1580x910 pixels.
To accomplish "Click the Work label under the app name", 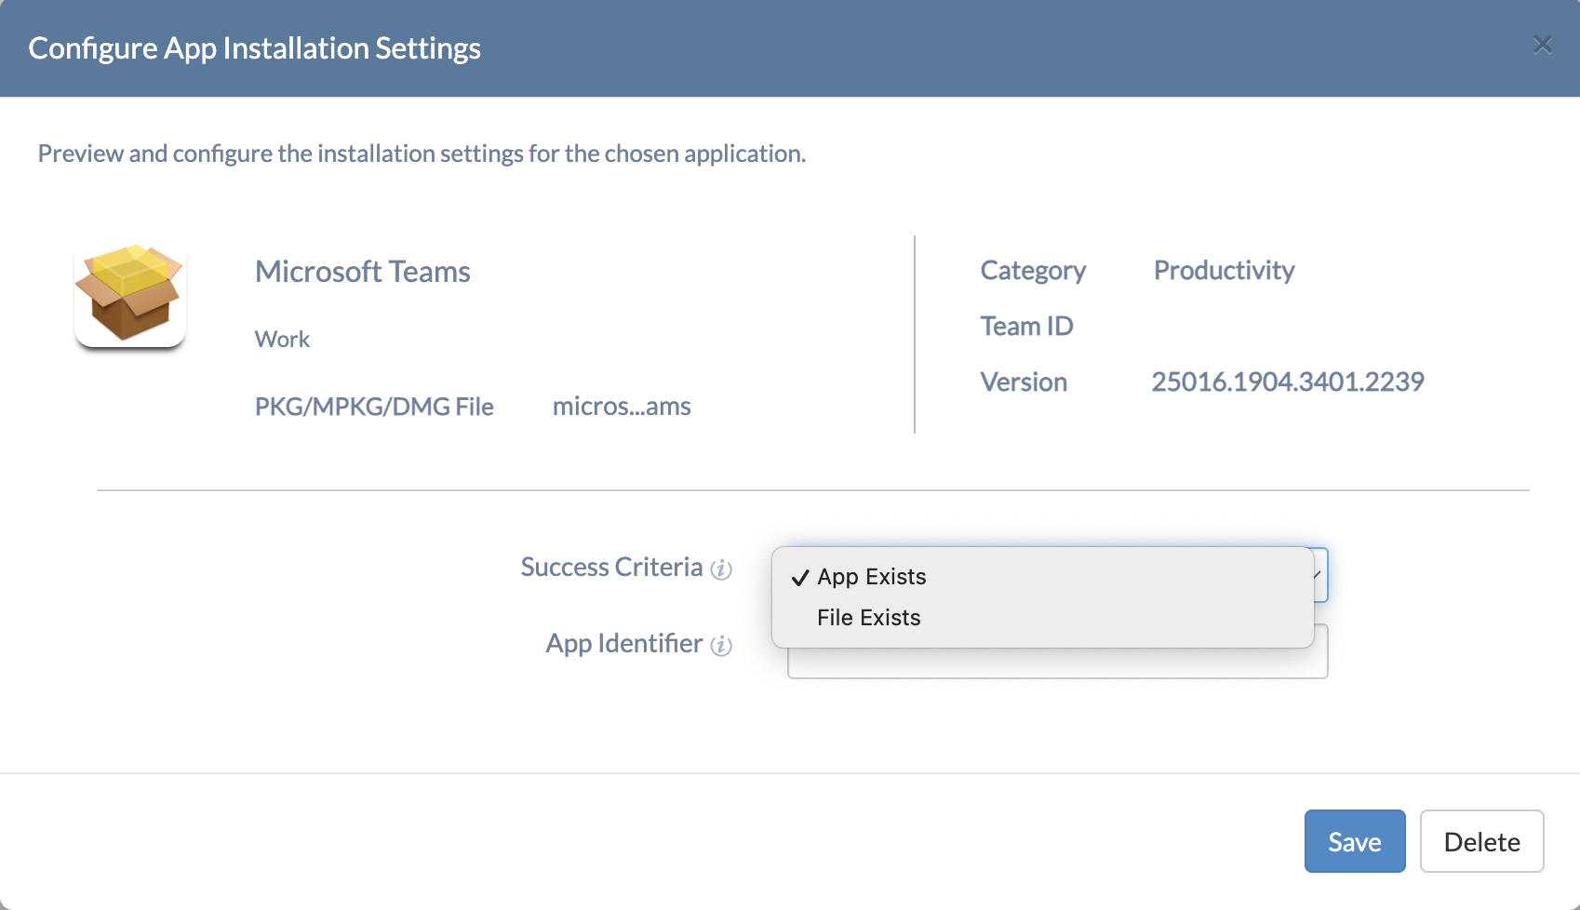I will tap(282, 340).
